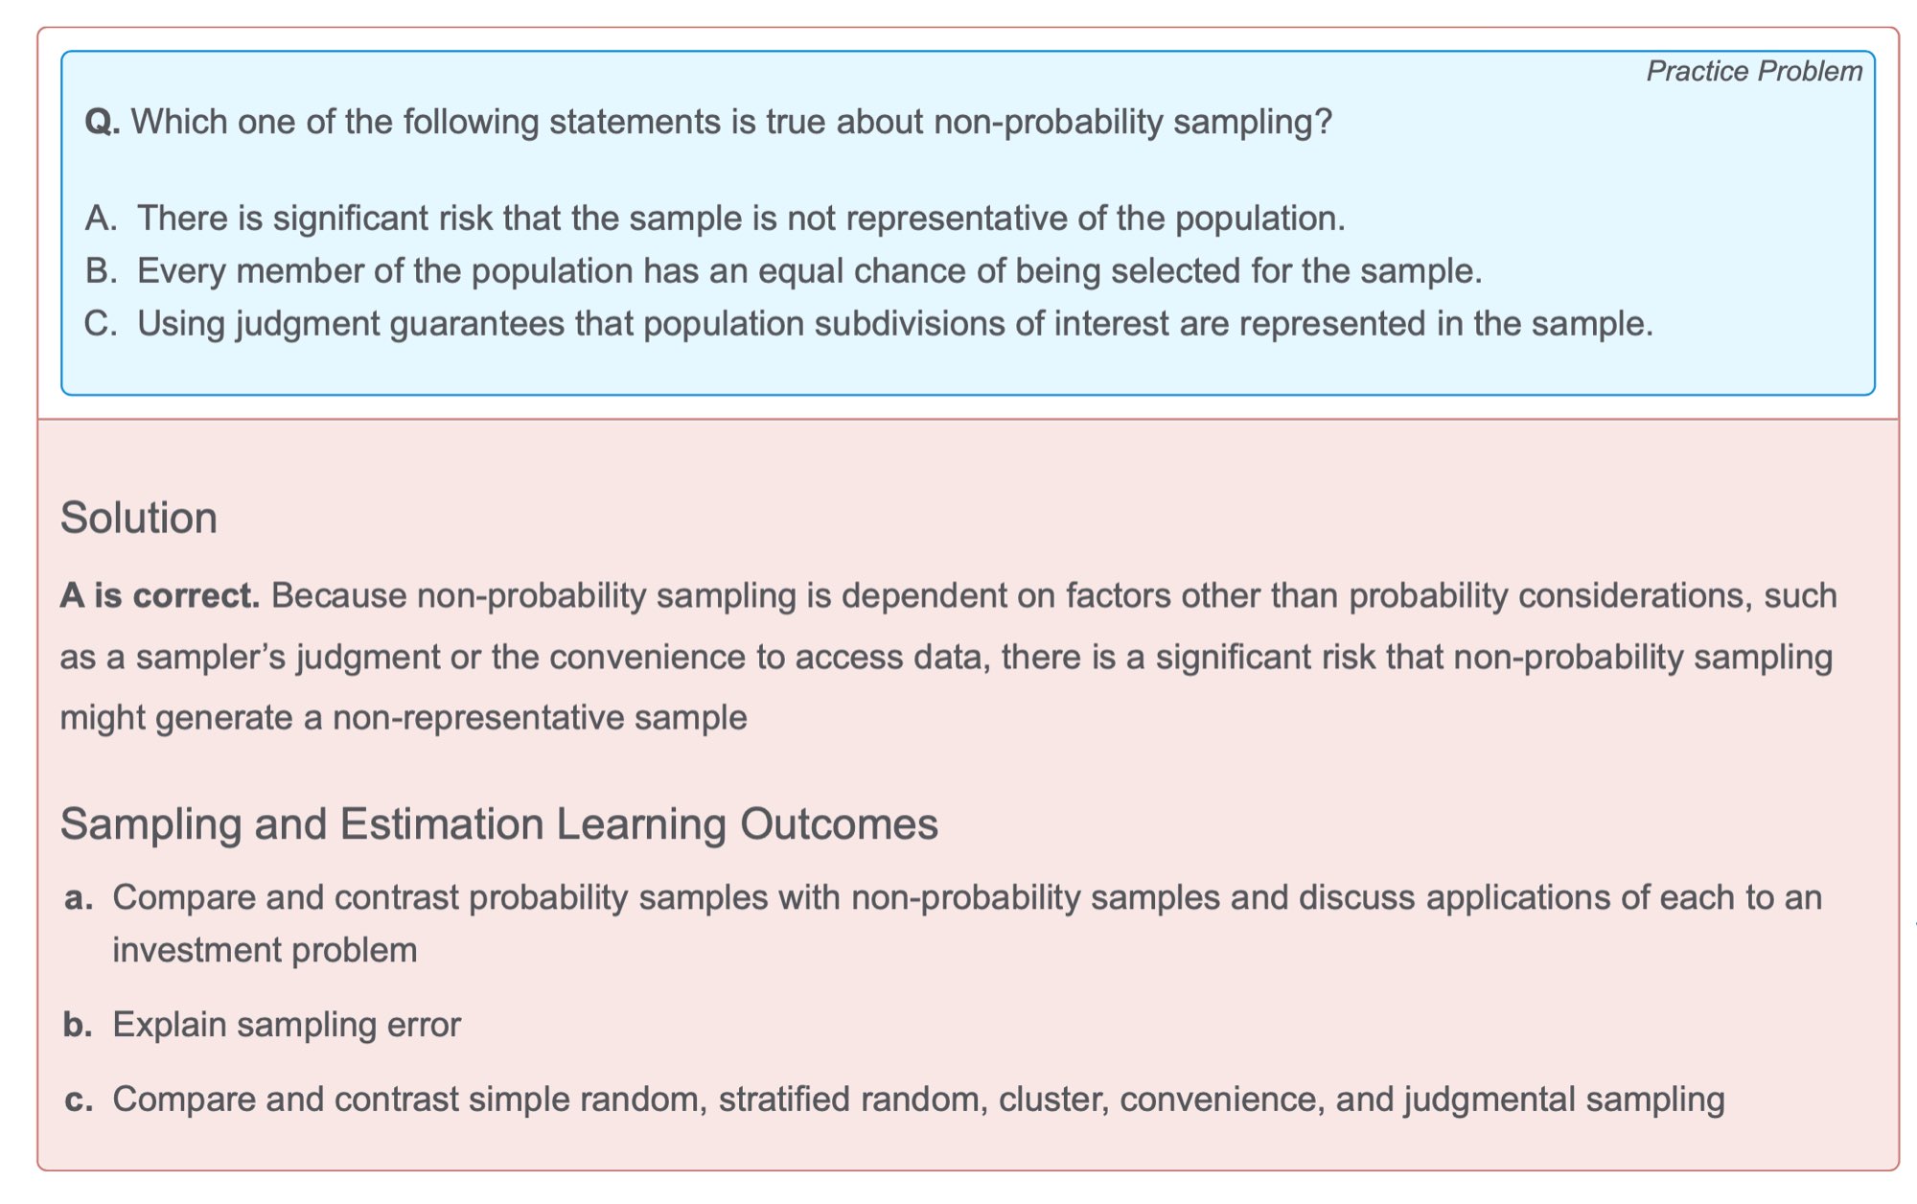Screen dimensions: 1917x1204
Task: Click the bold "Q." question marker
Action: pos(102,122)
